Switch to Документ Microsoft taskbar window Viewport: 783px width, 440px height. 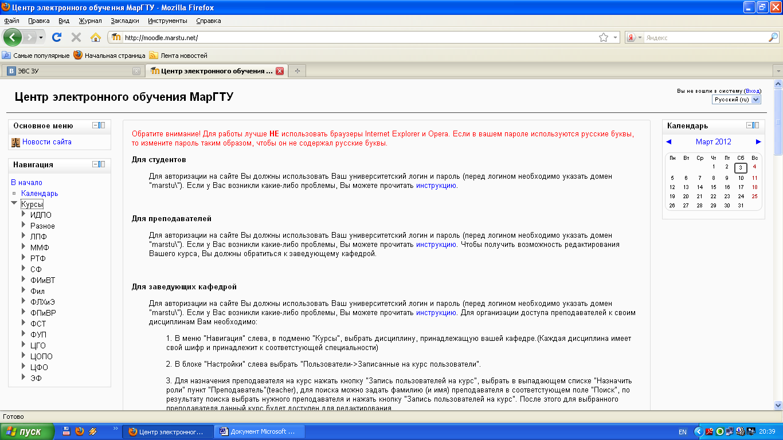pos(260,431)
